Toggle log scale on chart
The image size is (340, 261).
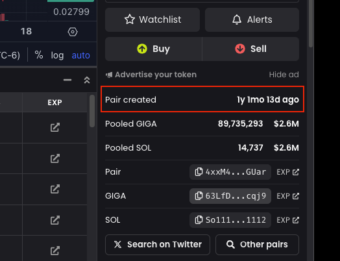coord(57,55)
